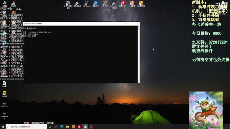Click the lyric credits '作词：薛之谦' text
This screenshot has height=129, width=230.
[x=46, y=123]
